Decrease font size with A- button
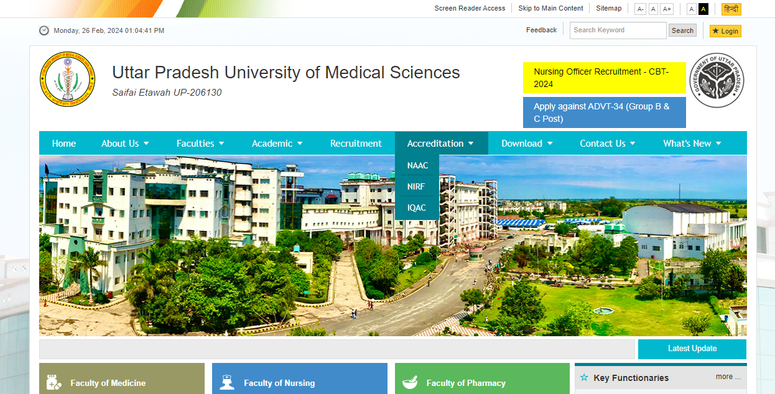 [x=640, y=9]
